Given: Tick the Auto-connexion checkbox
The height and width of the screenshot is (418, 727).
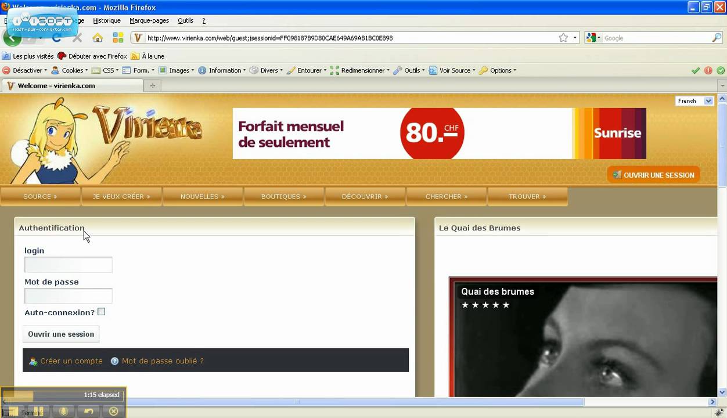Looking at the screenshot, I should coord(102,312).
